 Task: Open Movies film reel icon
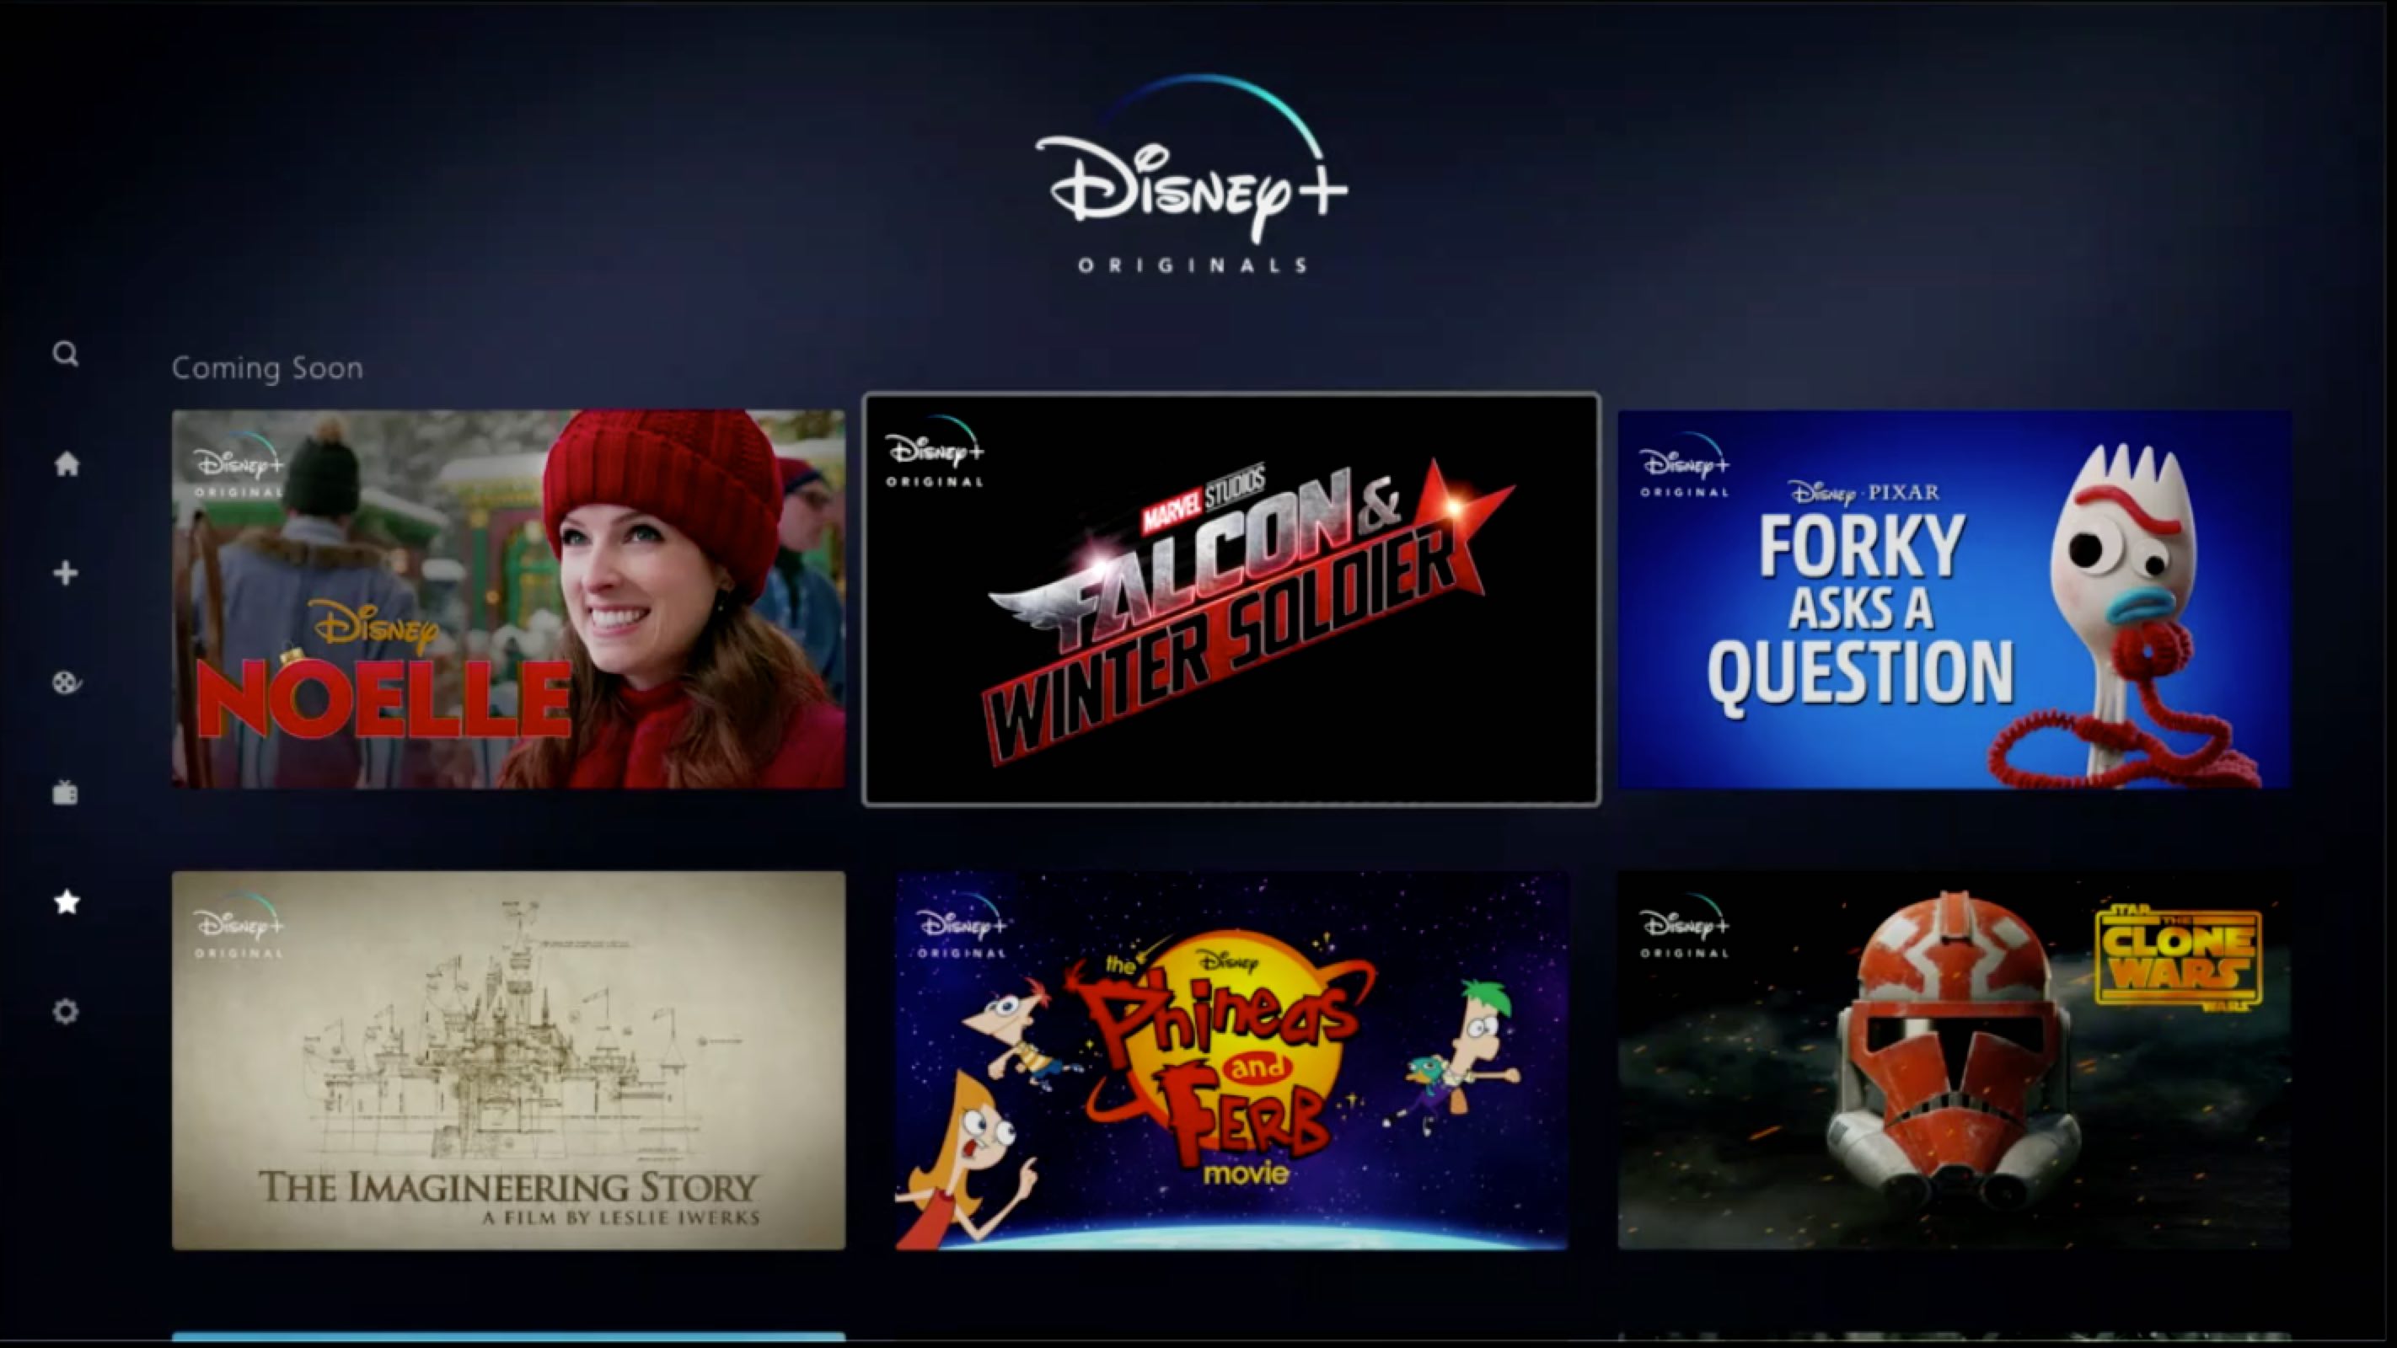click(x=66, y=682)
